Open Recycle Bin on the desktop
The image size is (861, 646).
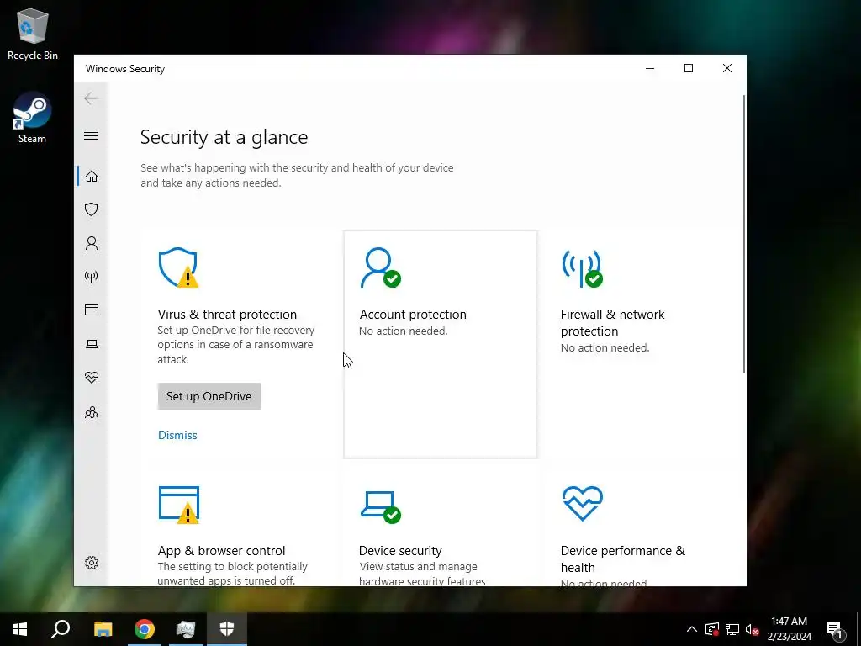[33, 34]
